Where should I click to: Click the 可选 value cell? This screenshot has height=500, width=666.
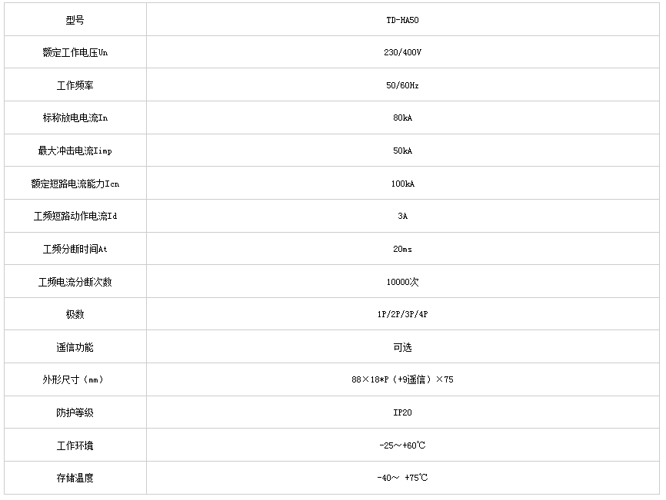click(x=402, y=348)
